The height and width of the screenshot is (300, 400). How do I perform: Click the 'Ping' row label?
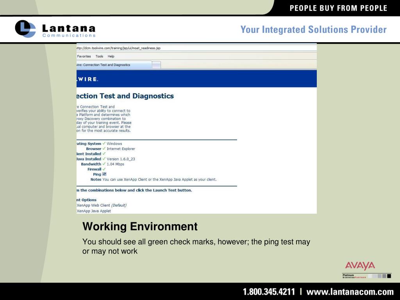(97, 174)
